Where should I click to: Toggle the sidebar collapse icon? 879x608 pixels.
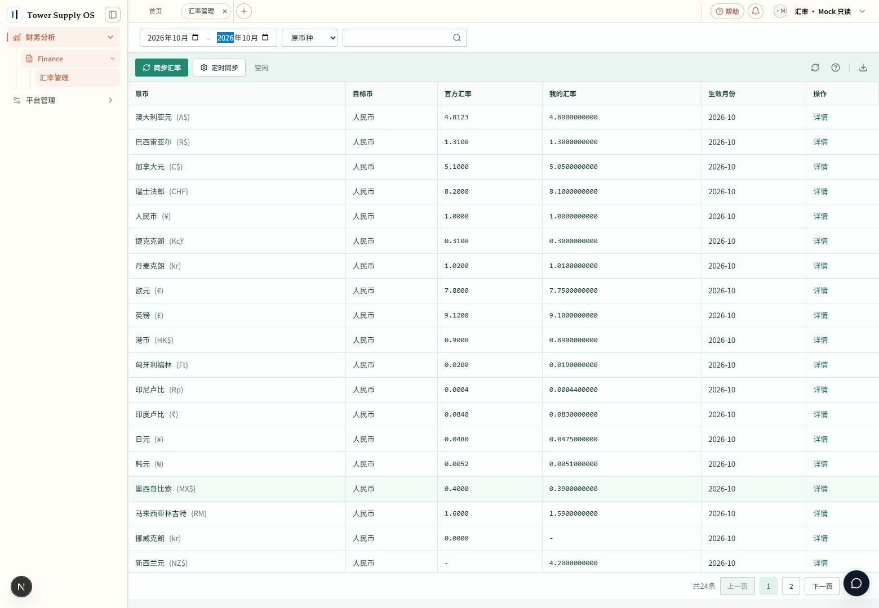[x=113, y=15]
